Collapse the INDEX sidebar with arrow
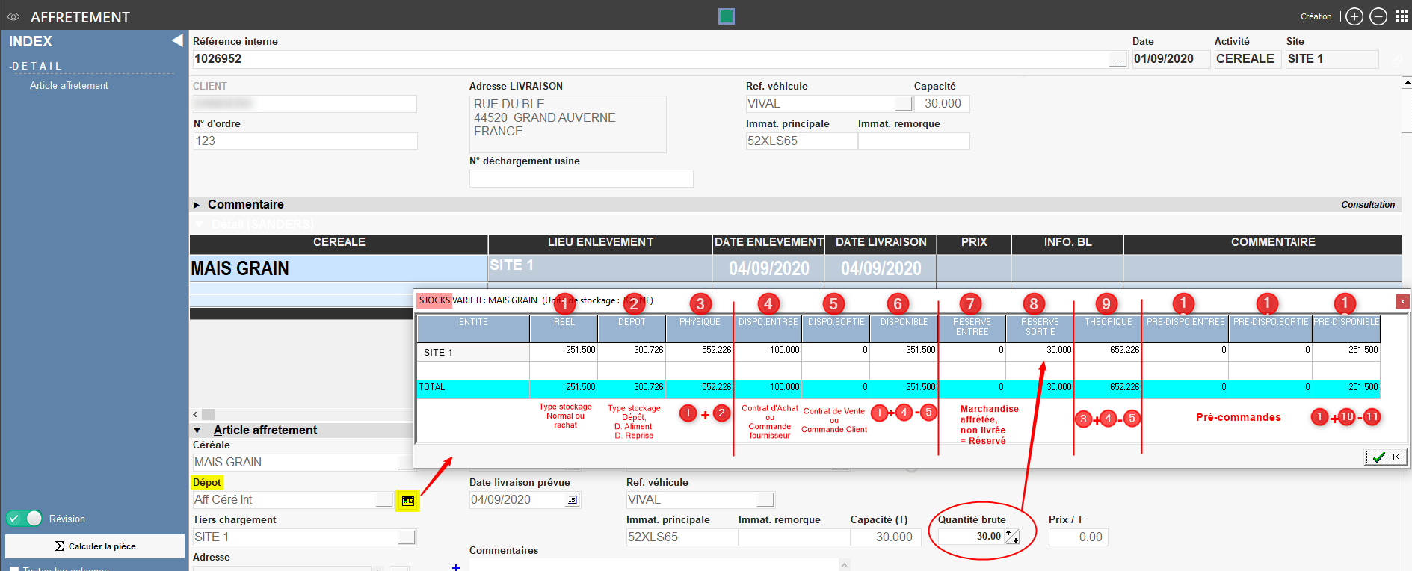This screenshot has height=571, width=1412. (177, 40)
